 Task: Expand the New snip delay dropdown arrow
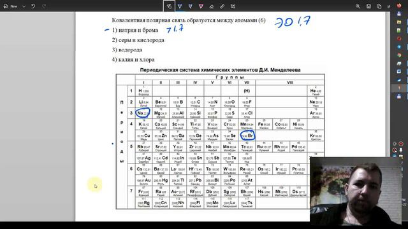24,6
